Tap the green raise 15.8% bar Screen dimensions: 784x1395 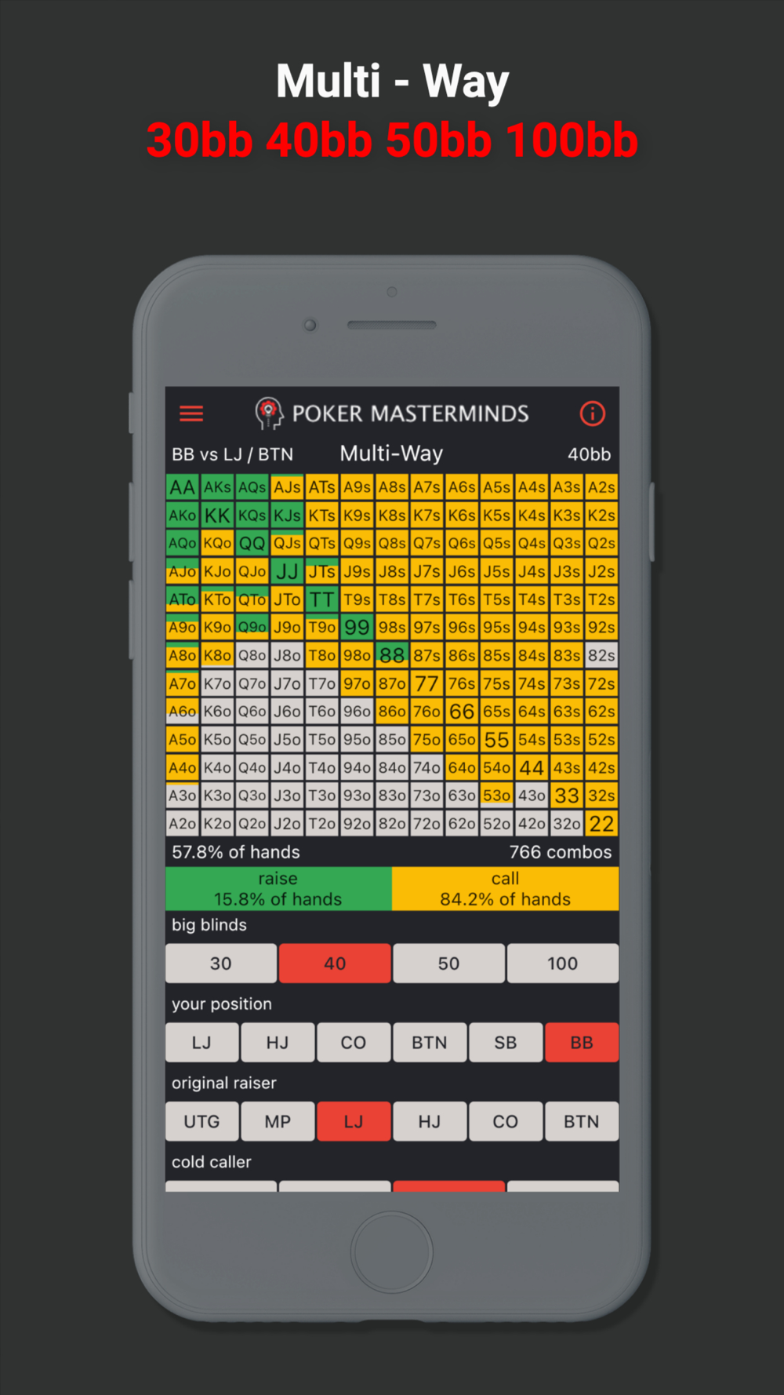tap(278, 889)
